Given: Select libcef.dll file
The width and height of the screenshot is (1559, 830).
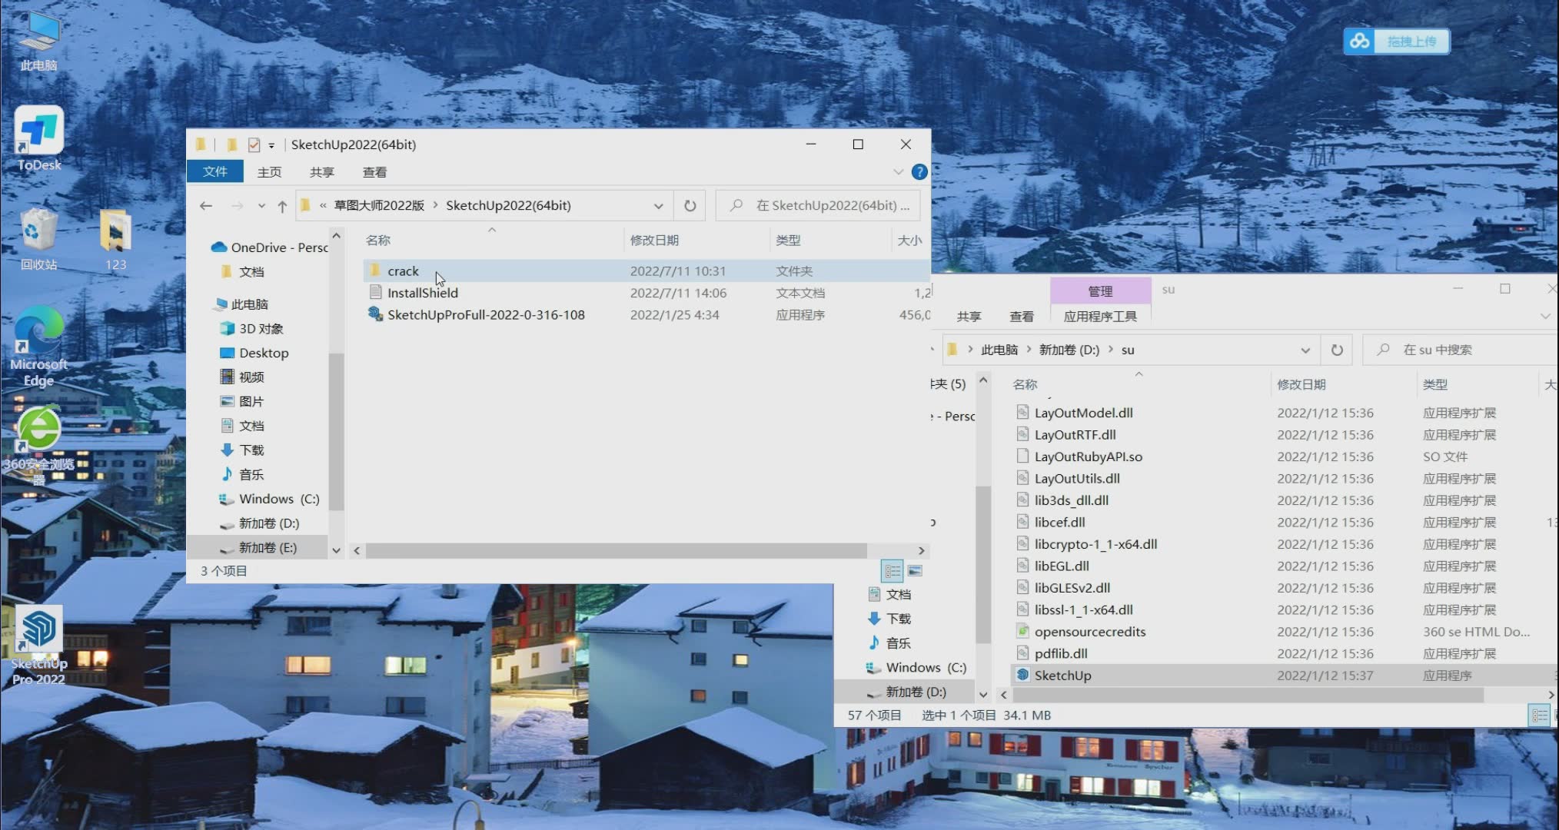Looking at the screenshot, I should pyautogui.click(x=1059, y=523).
